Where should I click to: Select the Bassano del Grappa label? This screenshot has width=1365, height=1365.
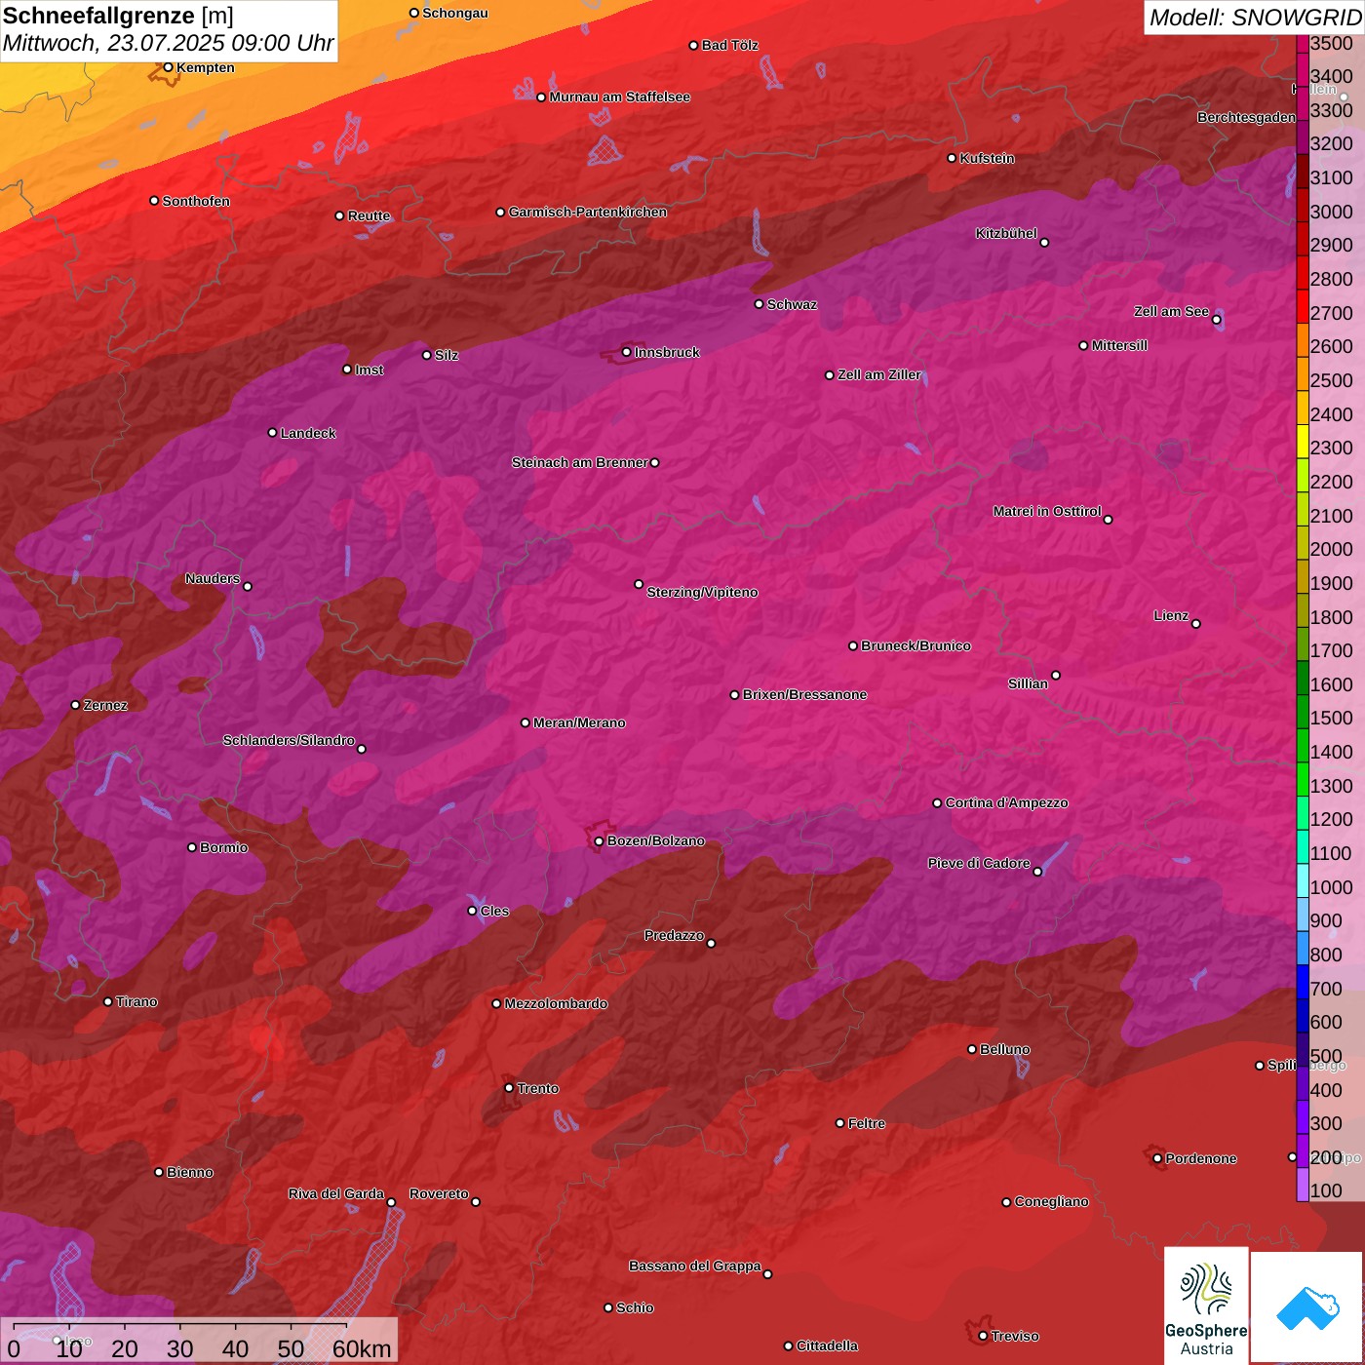click(695, 1266)
